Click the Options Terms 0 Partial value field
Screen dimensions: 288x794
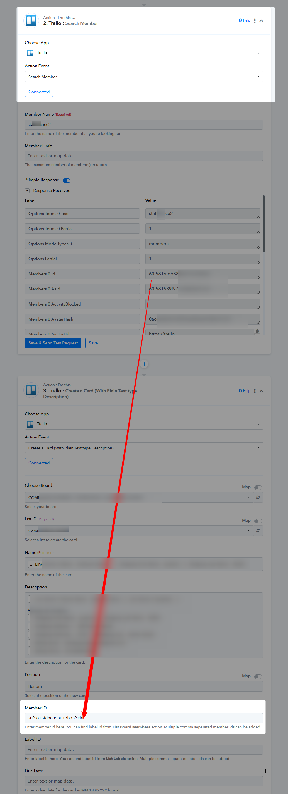[203, 228]
